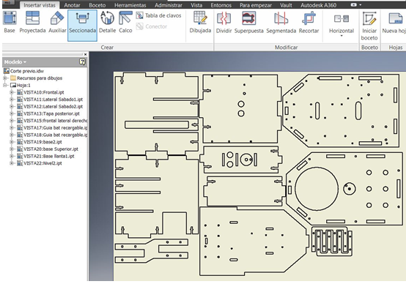Expand VISTA13:Tapa posterior.ipt node
406x284 pixels.
12,113
